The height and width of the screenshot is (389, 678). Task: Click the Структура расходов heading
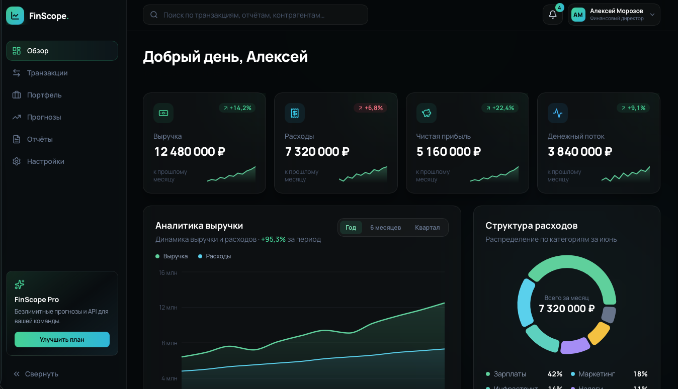click(x=532, y=226)
